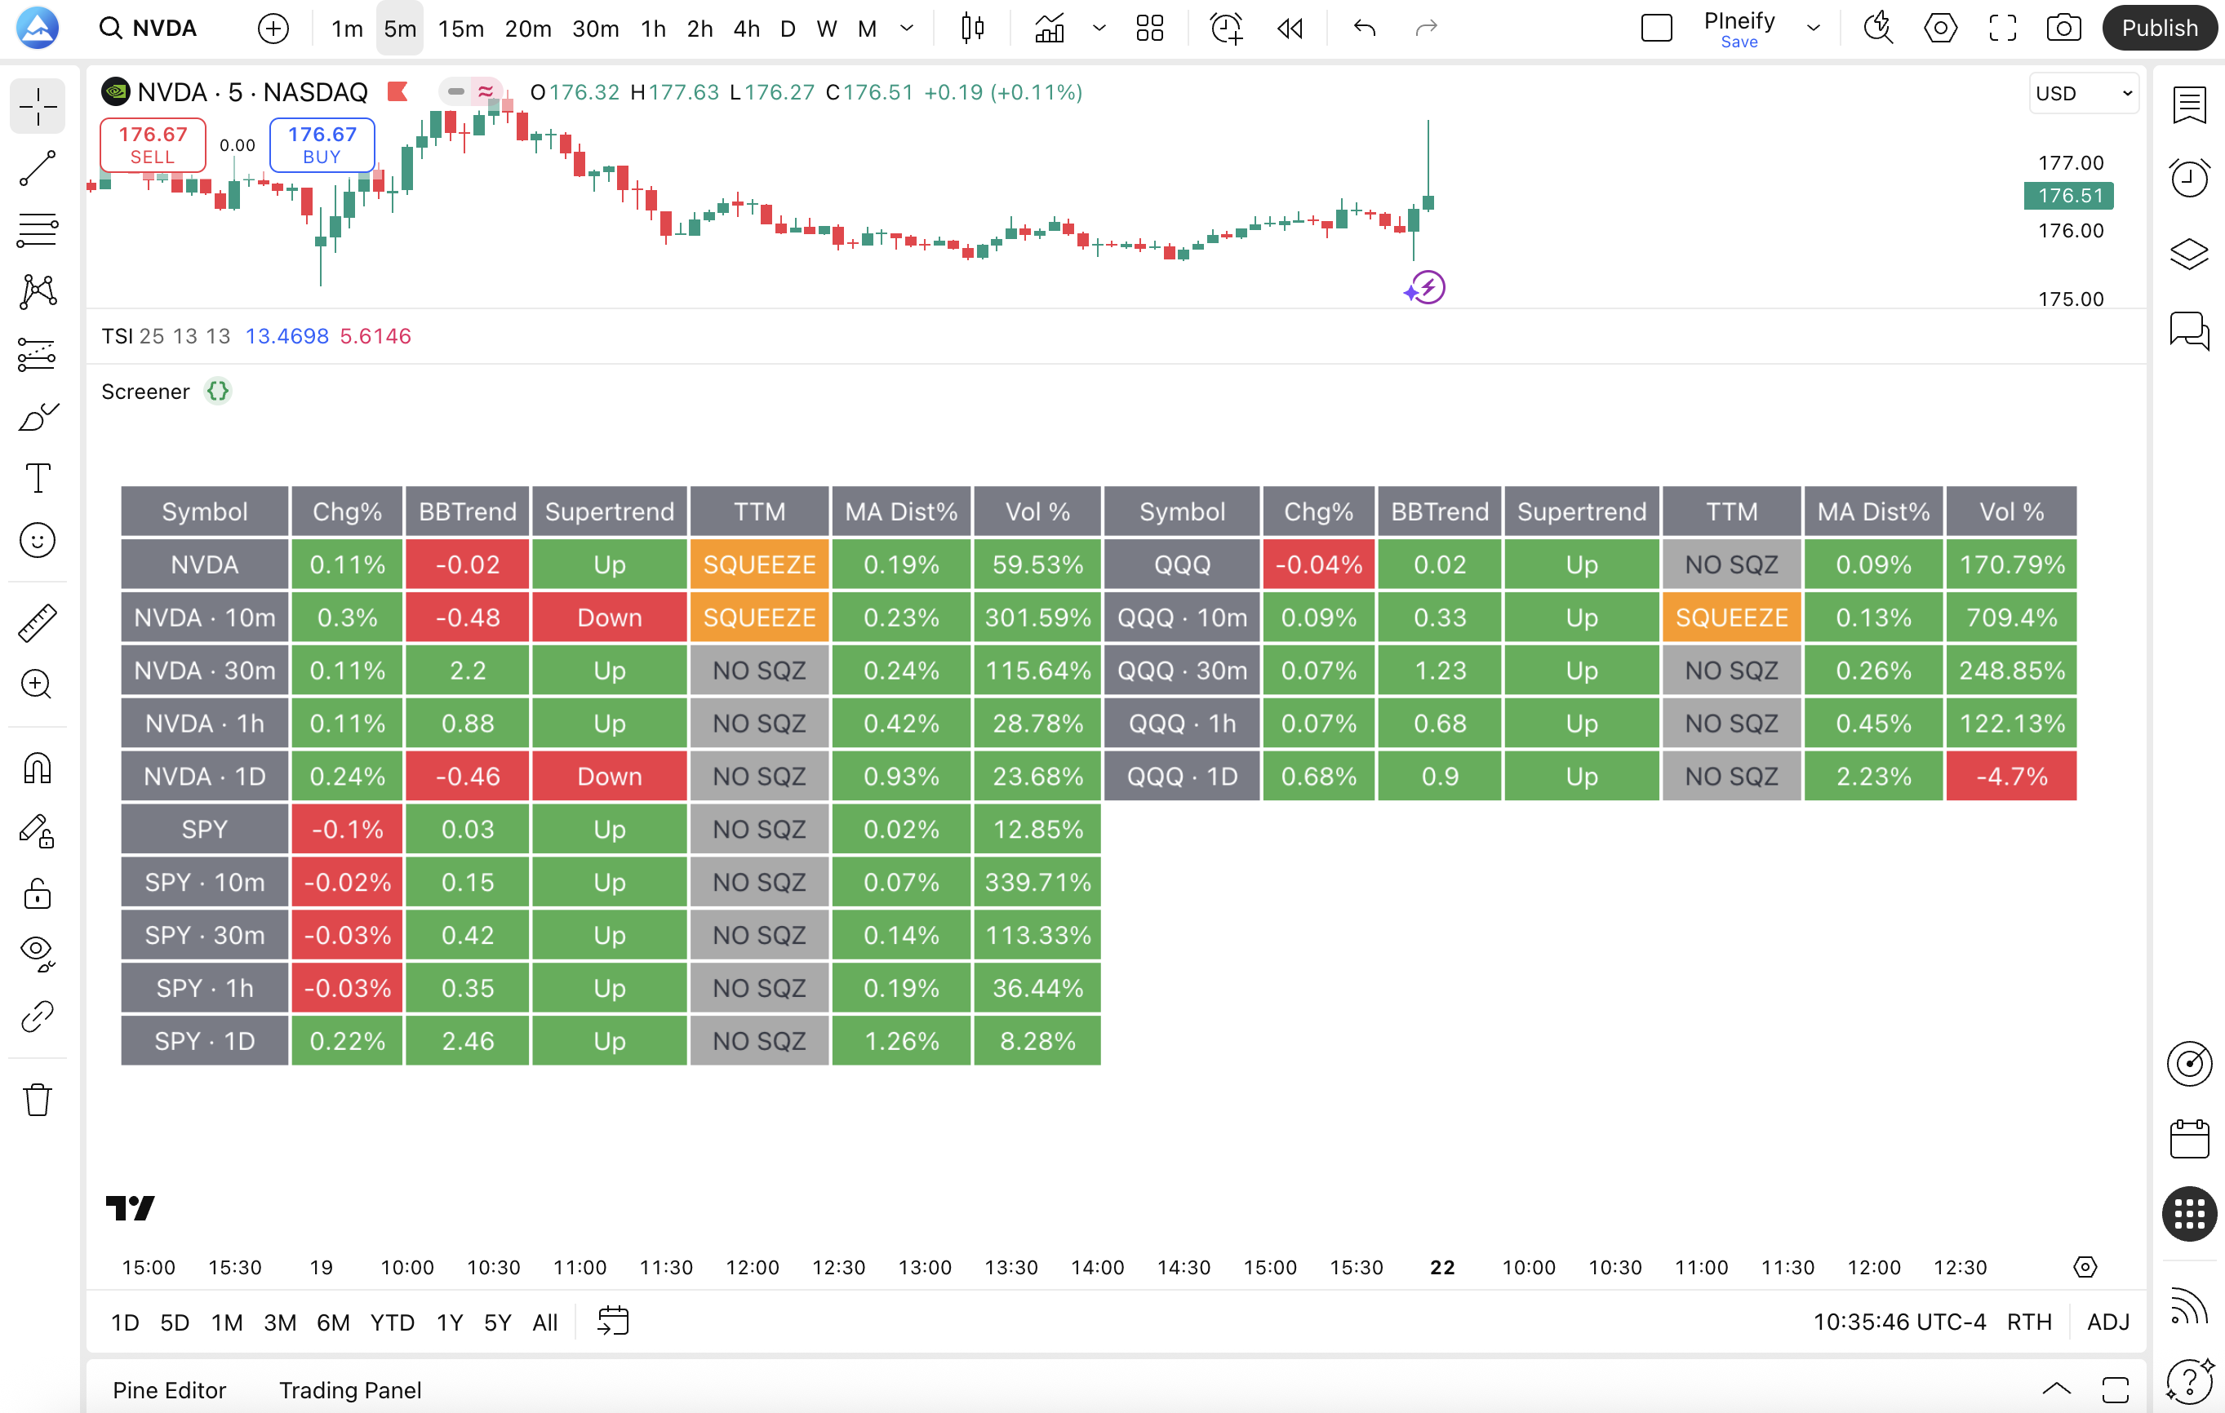Click the NVDA symbol search field
Screen dimensions: 2225x1413
[x=149, y=28]
